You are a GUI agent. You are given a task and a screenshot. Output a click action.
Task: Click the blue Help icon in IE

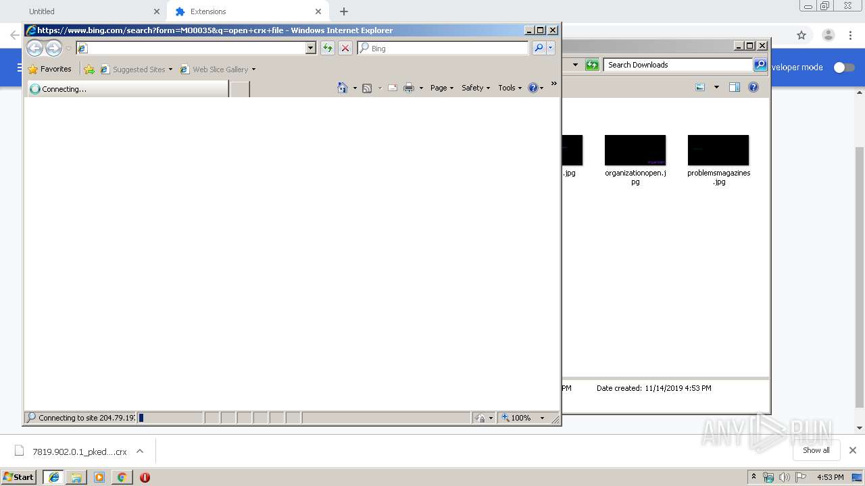[x=533, y=88]
